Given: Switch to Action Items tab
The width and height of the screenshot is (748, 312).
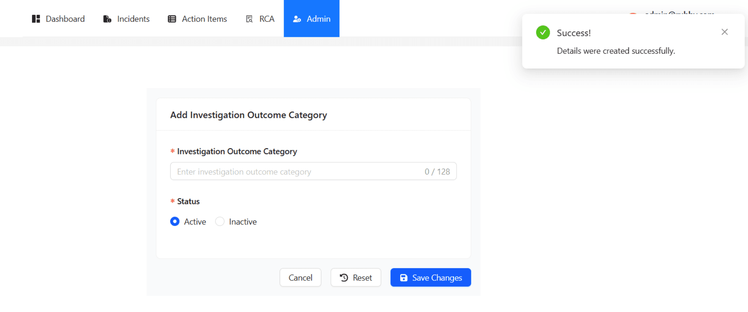Looking at the screenshot, I should coord(197,19).
